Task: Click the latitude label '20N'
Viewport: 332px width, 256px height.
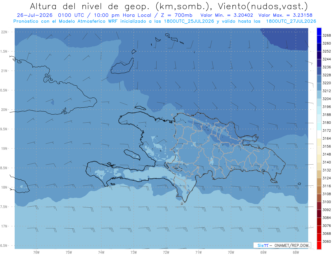Action: (x=4, y=110)
